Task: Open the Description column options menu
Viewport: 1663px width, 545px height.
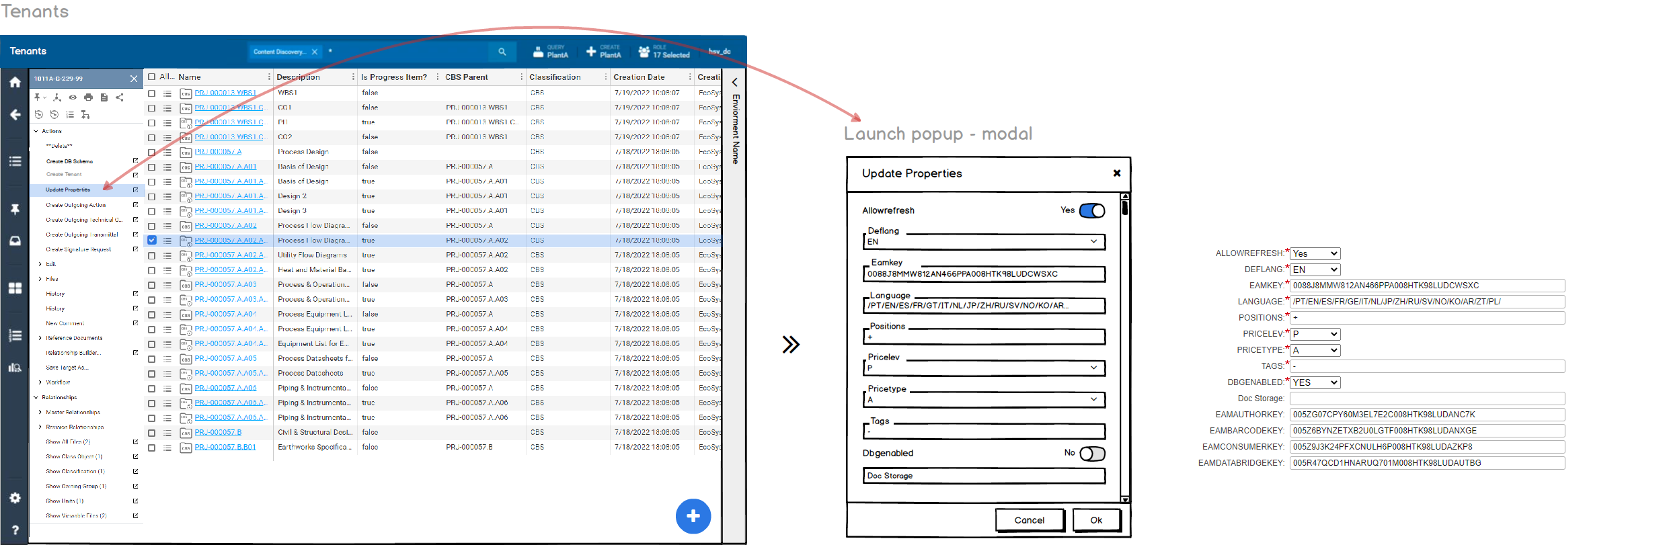Action: pos(353,77)
